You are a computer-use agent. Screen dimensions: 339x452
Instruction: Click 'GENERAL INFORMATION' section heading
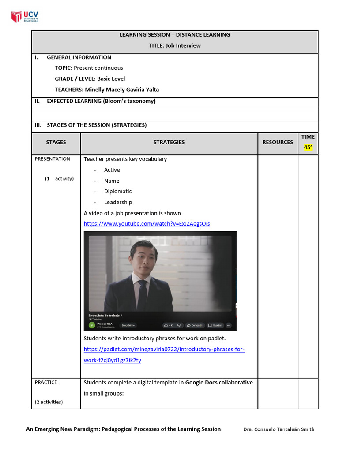(x=79, y=57)
